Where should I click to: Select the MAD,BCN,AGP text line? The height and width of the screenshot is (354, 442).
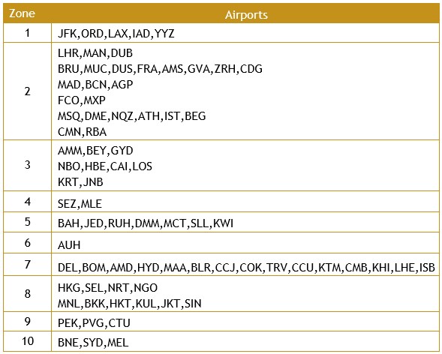click(95, 85)
